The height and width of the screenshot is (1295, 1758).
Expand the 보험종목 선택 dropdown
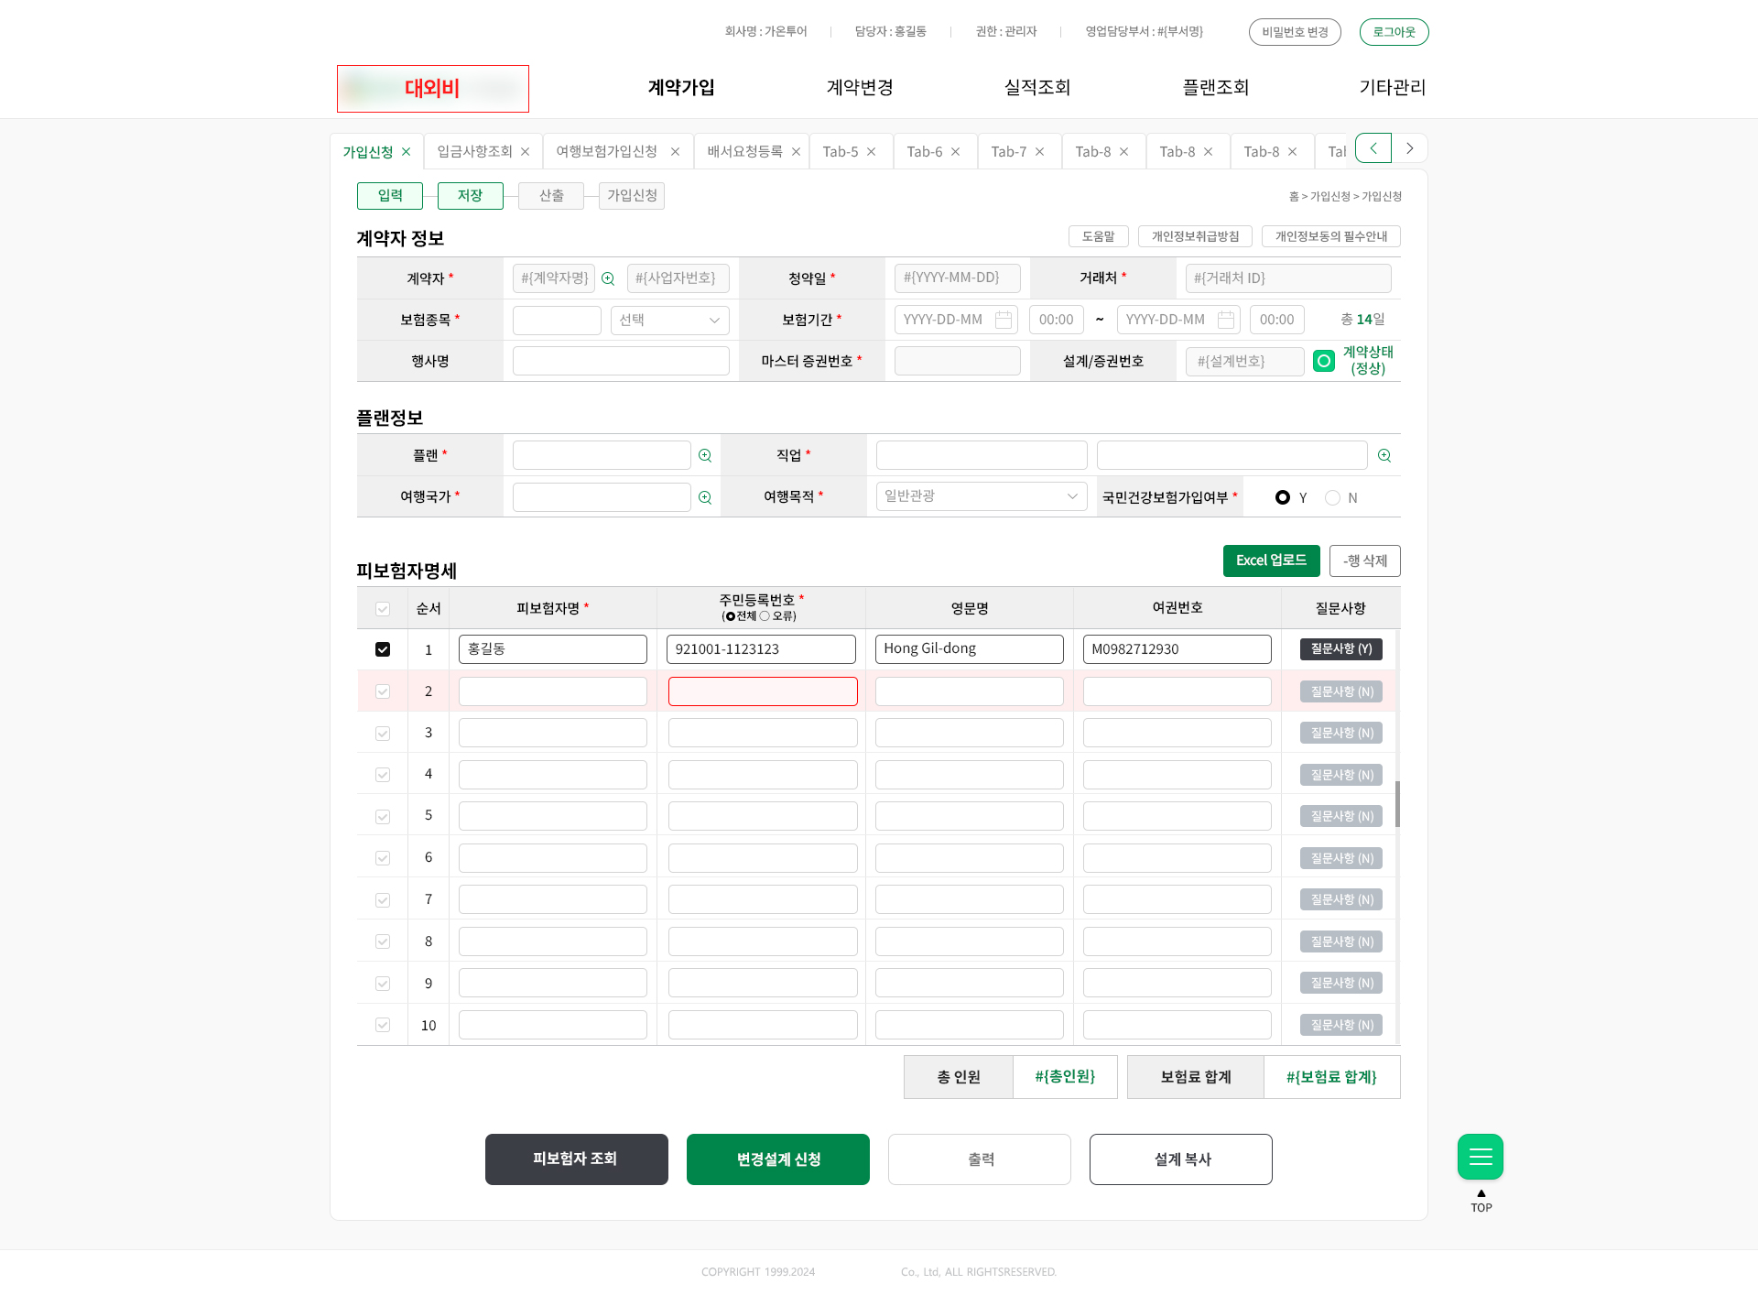(669, 320)
